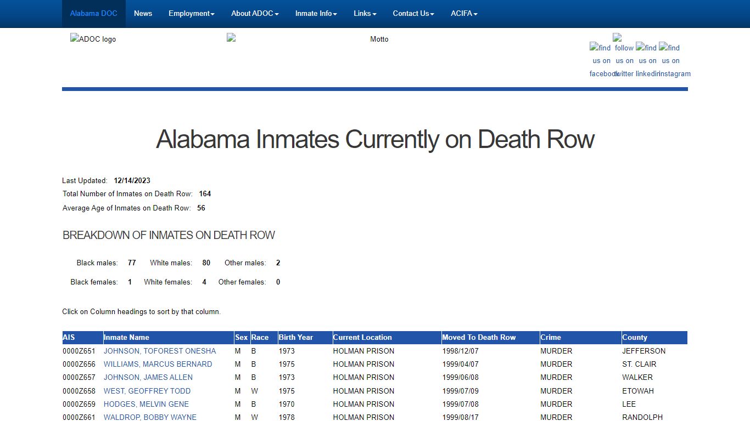Visit the Facebook social link
Viewport: 750px width, 421px height.
click(602, 60)
